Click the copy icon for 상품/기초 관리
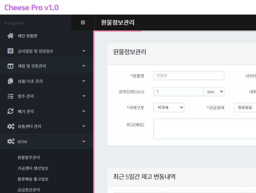The height and width of the screenshot is (193, 256). click(x=10, y=81)
